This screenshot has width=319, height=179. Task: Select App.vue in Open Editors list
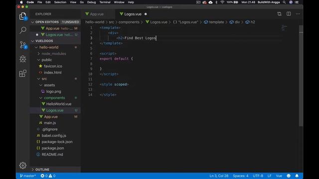[x=52, y=28]
